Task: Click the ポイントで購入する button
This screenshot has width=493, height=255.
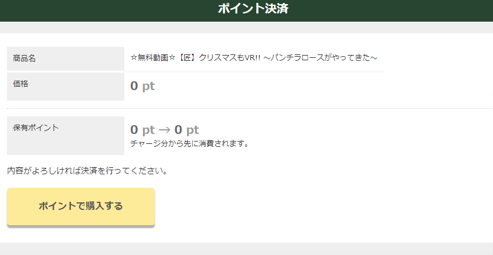Action: tap(81, 206)
